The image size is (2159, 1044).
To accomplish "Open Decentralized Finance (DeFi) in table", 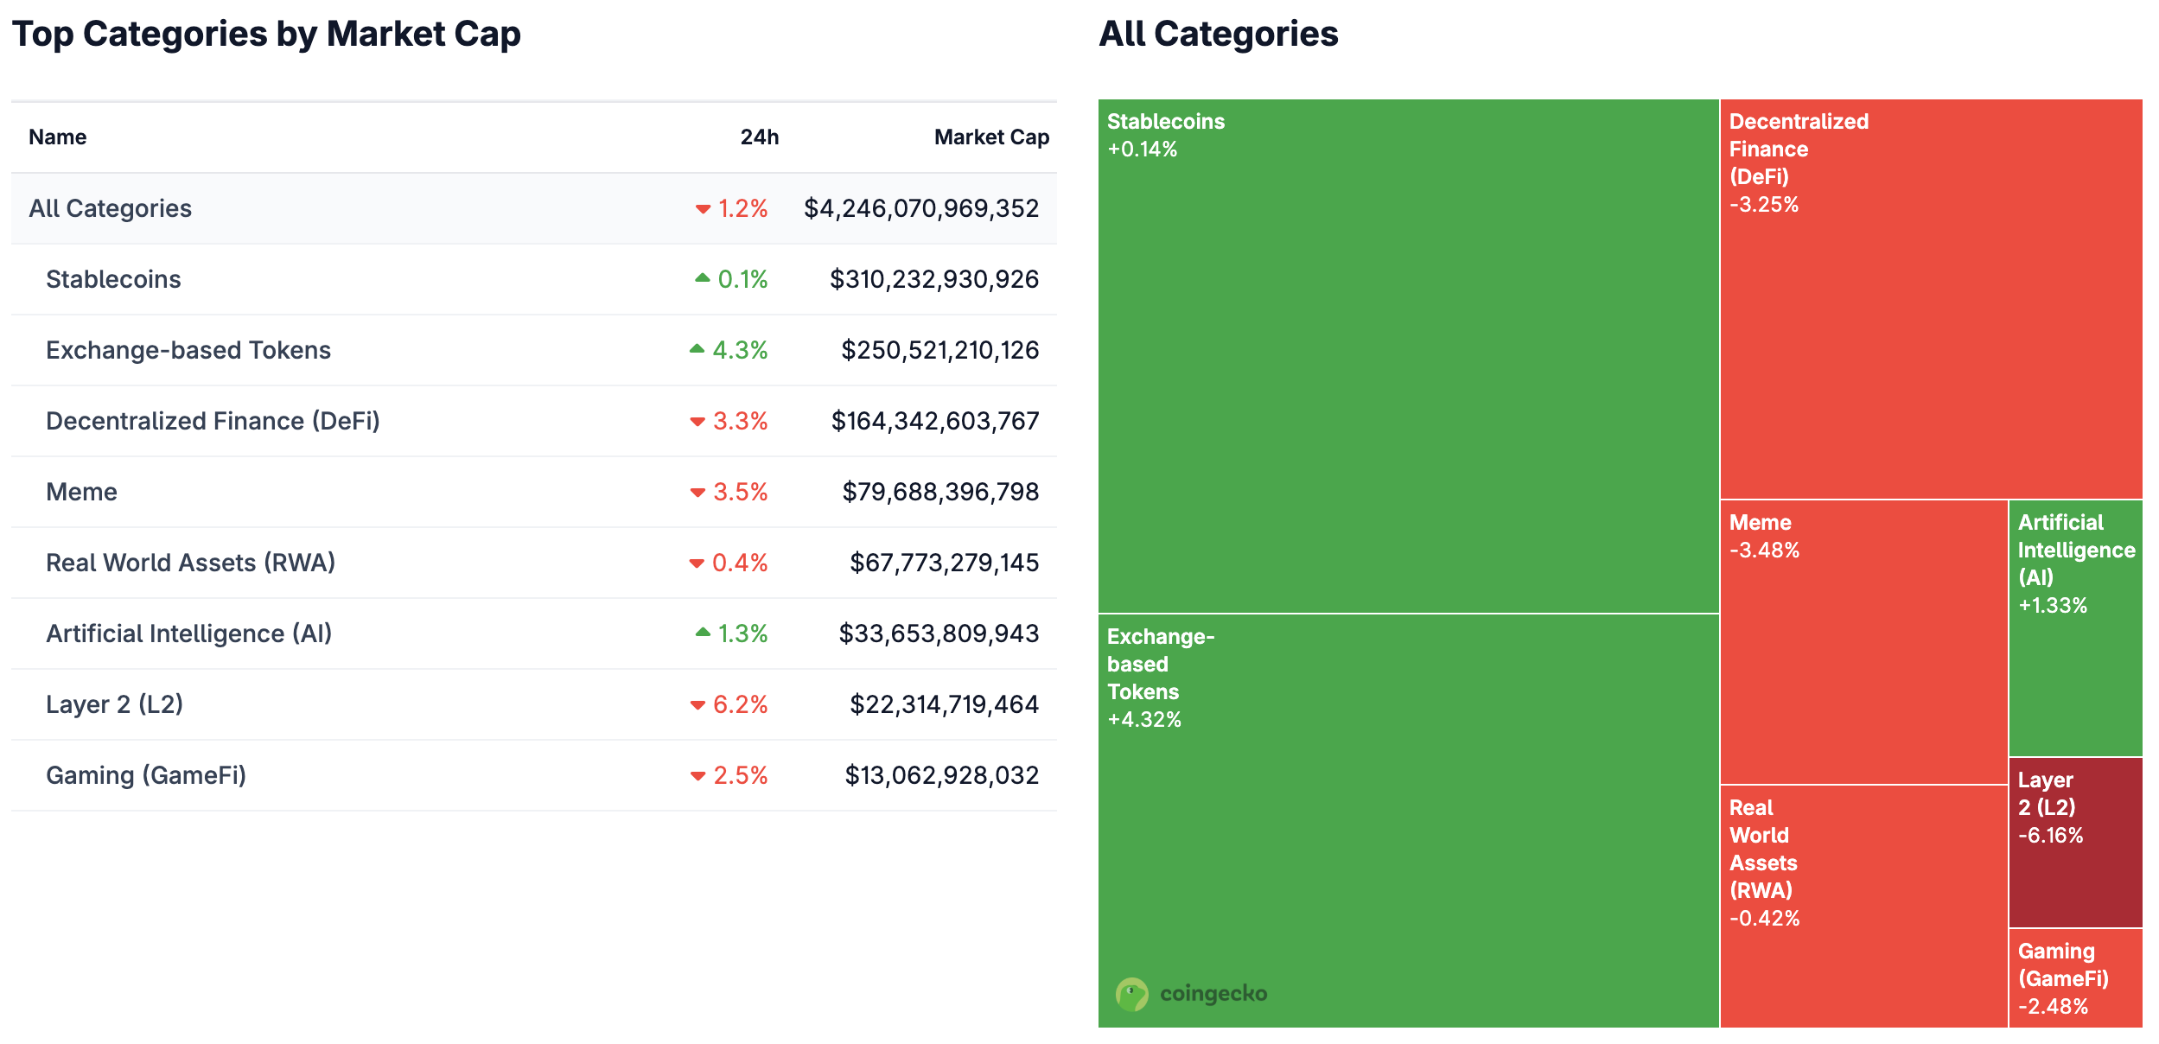I will pos(213,421).
